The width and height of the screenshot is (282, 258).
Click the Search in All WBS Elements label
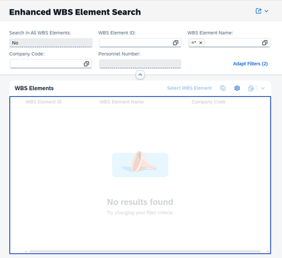40,33
